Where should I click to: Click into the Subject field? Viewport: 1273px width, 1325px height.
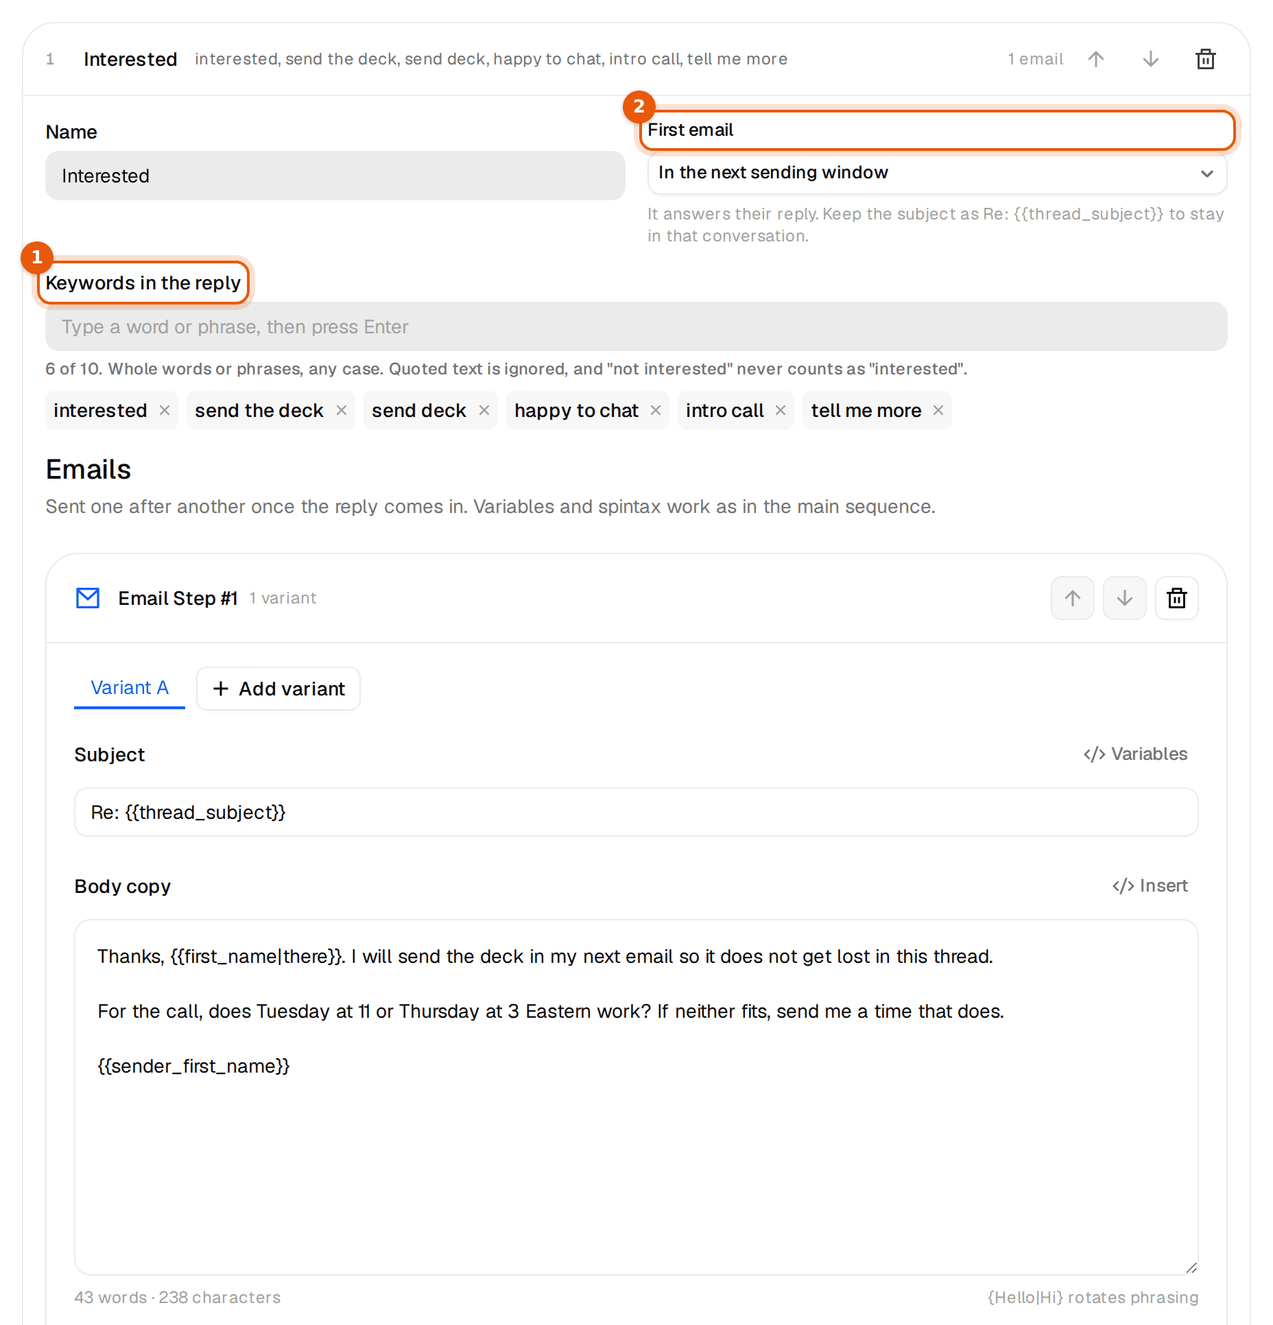click(636, 812)
